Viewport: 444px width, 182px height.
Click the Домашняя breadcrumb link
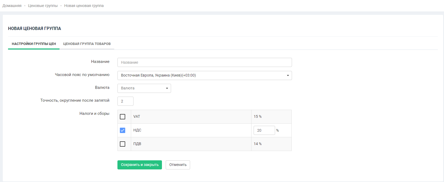(x=12, y=6)
